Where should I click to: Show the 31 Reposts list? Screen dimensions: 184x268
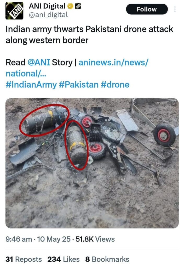[x=24, y=259]
